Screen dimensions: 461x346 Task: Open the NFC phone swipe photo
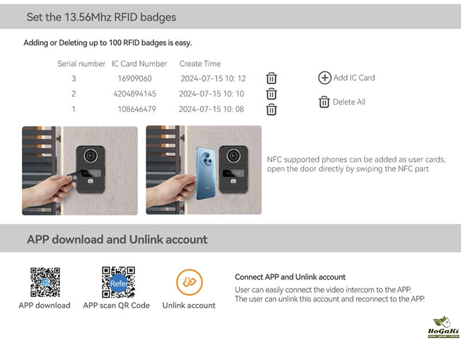pos(203,170)
